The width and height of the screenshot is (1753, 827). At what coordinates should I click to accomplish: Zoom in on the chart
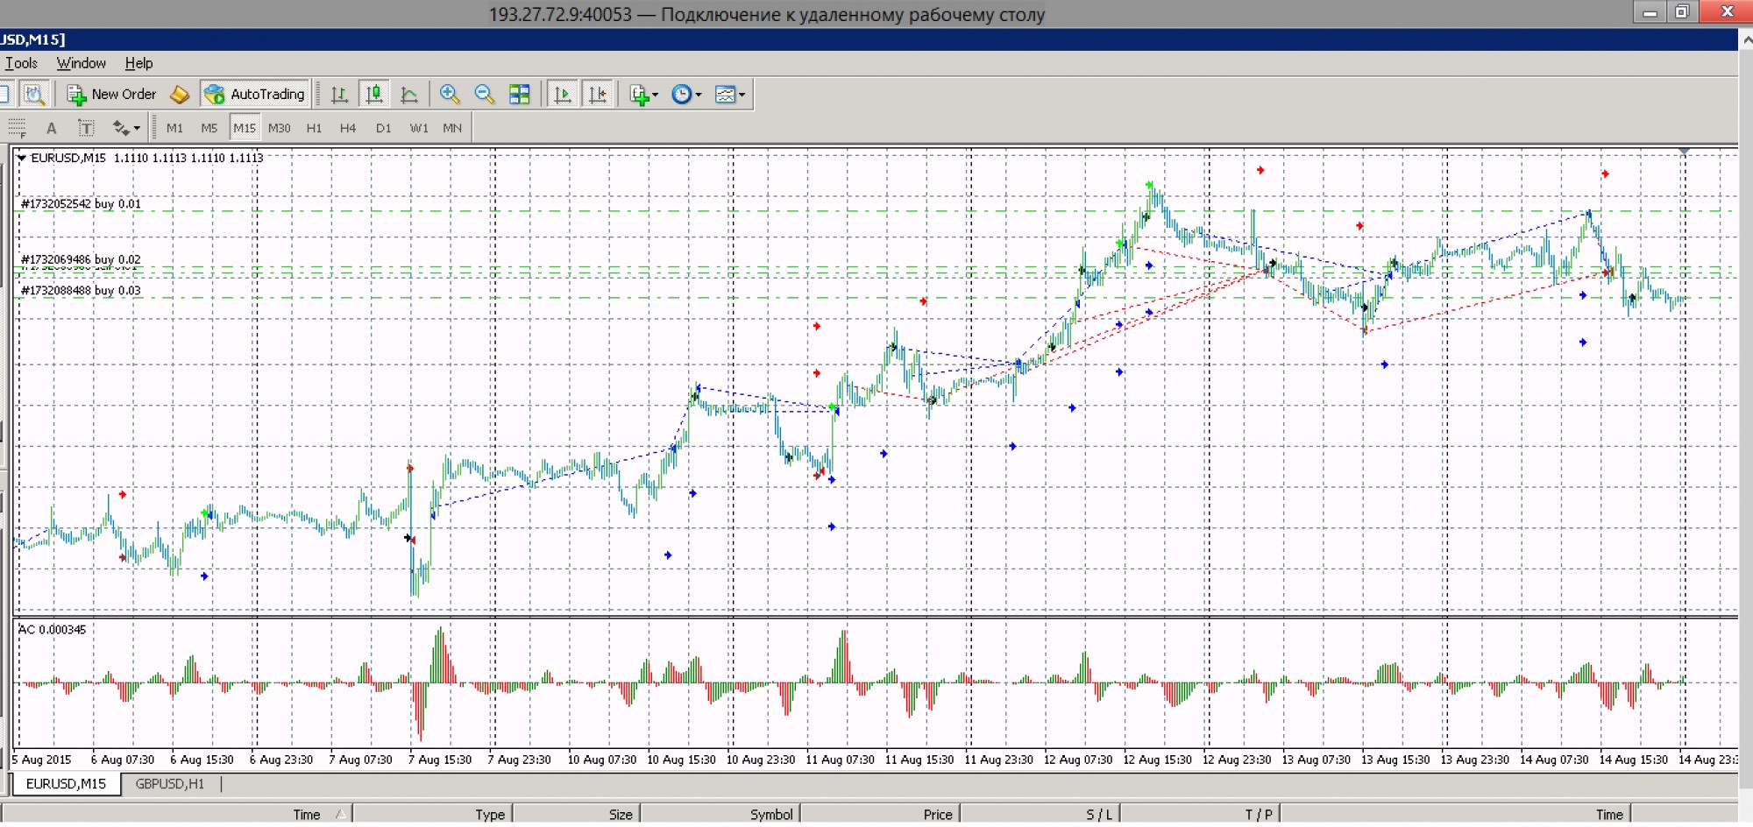(450, 95)
